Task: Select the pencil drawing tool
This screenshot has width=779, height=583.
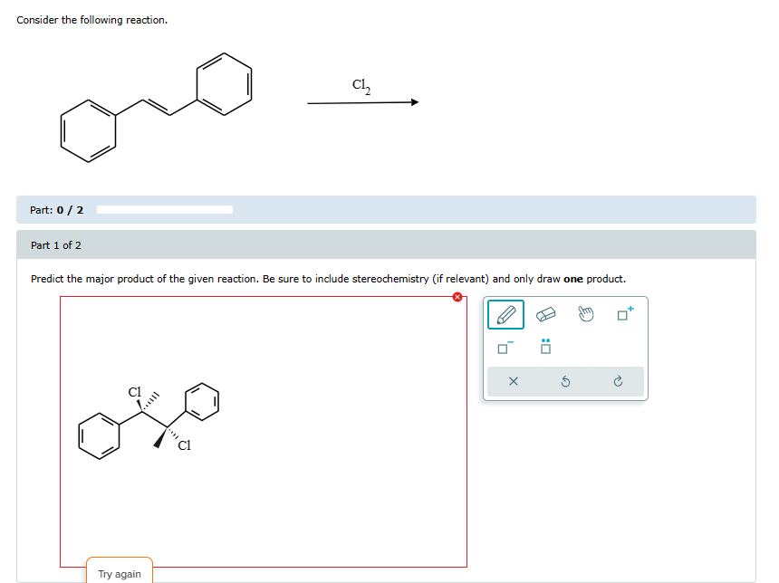Action: tap(505, 314)
